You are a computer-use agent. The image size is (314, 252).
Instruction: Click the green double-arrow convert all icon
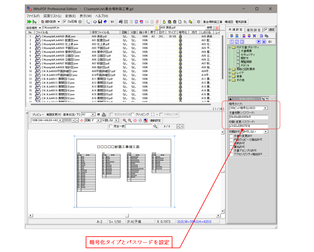tap(29, 22)
